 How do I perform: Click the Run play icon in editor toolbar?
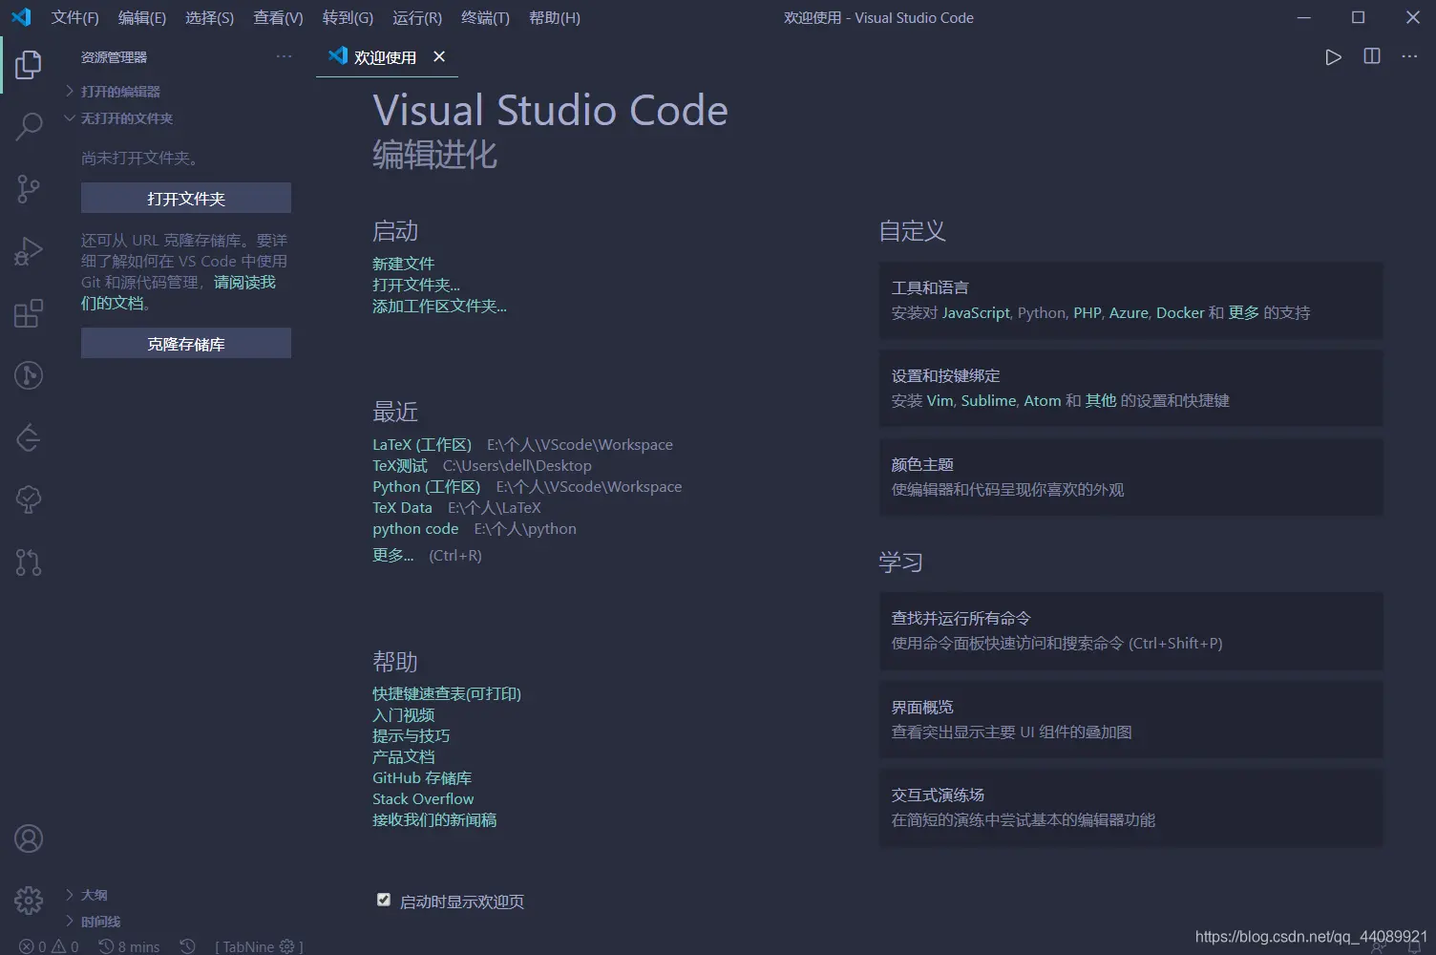pyautogui.click(x=1334, y=57)
